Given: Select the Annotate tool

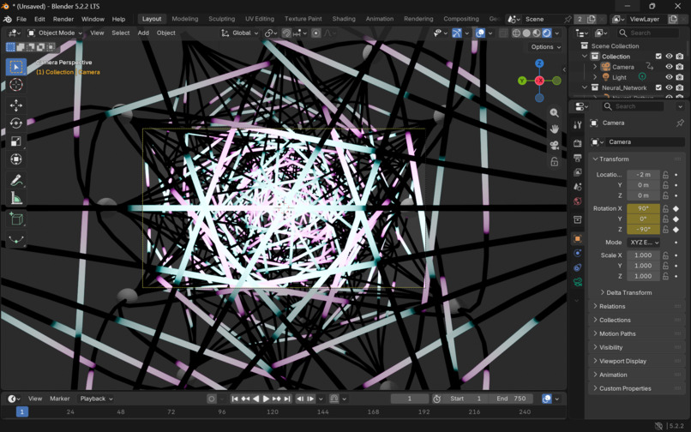Looking at the screenshot, I should 16,180.
